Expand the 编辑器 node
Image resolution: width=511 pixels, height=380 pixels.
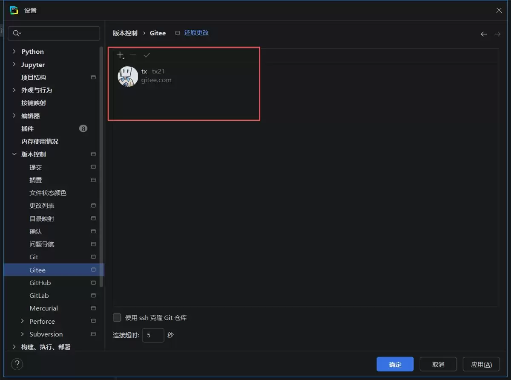point(14,116)
